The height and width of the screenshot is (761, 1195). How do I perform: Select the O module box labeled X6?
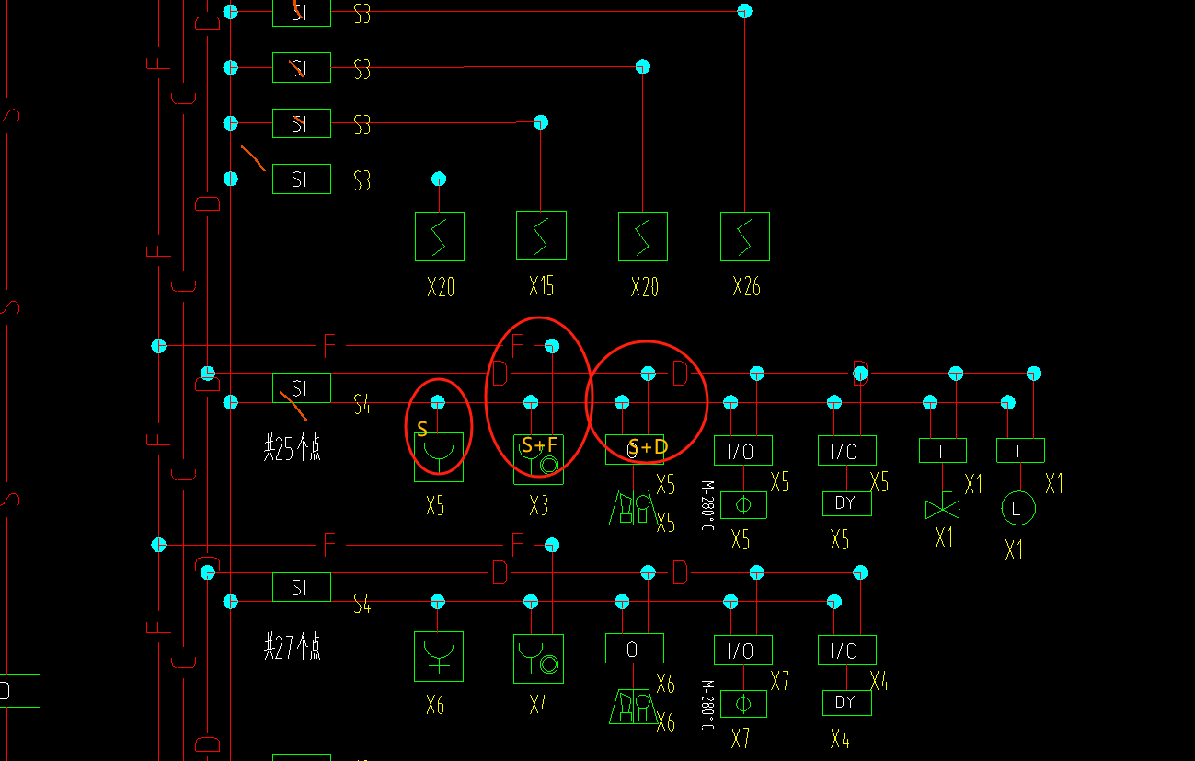(x=634, y=649)
